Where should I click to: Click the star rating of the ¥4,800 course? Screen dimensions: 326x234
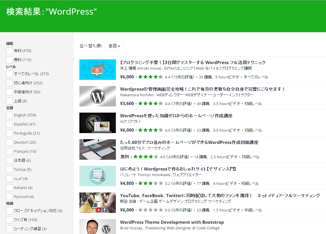(x=151, y=183)
